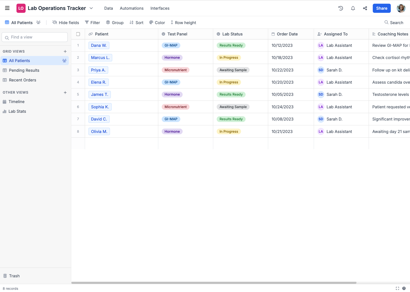This screenshot has height=292, width=410.
Task: Focus the Find a view input
Action: tap(35, 37)
